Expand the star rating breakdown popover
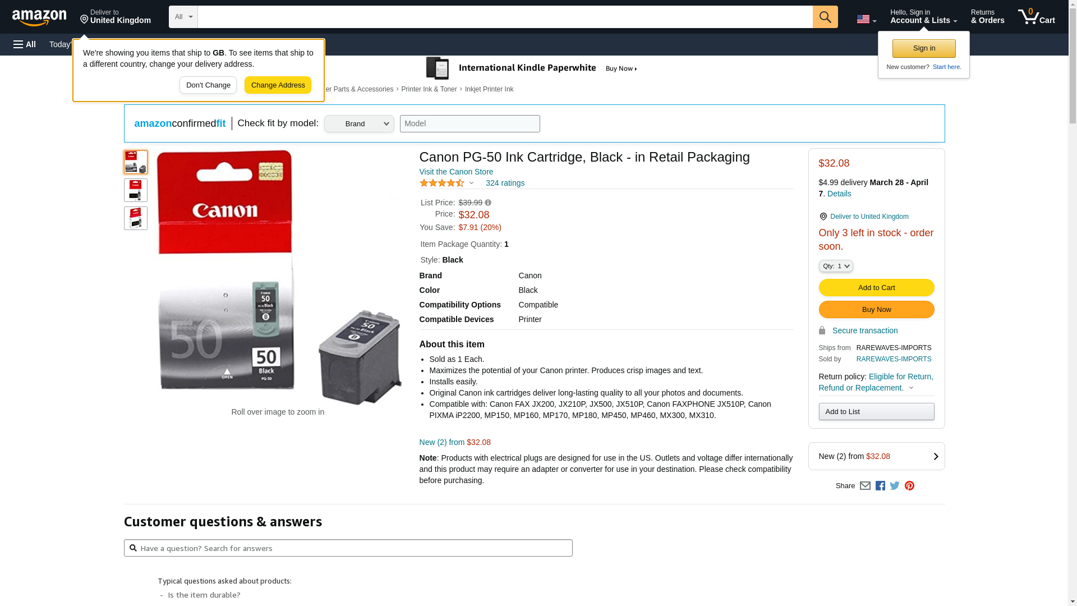Image resolution: width=1077 pixels, height=606 pixels. [471, 183]
